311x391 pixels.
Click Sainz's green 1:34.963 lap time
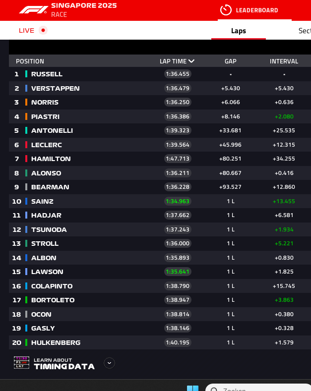click(x=178, y=201)
